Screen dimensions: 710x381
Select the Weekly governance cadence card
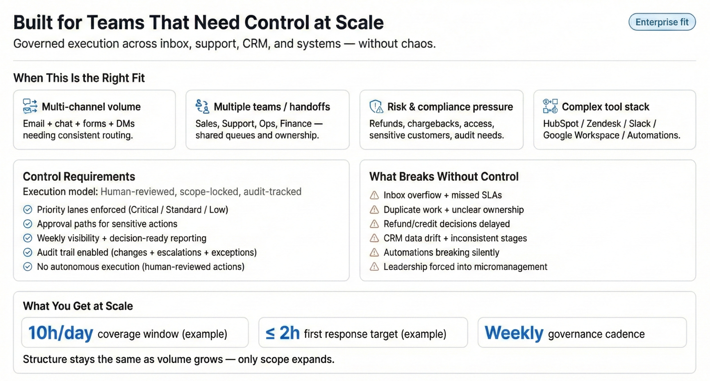[582, 333]
